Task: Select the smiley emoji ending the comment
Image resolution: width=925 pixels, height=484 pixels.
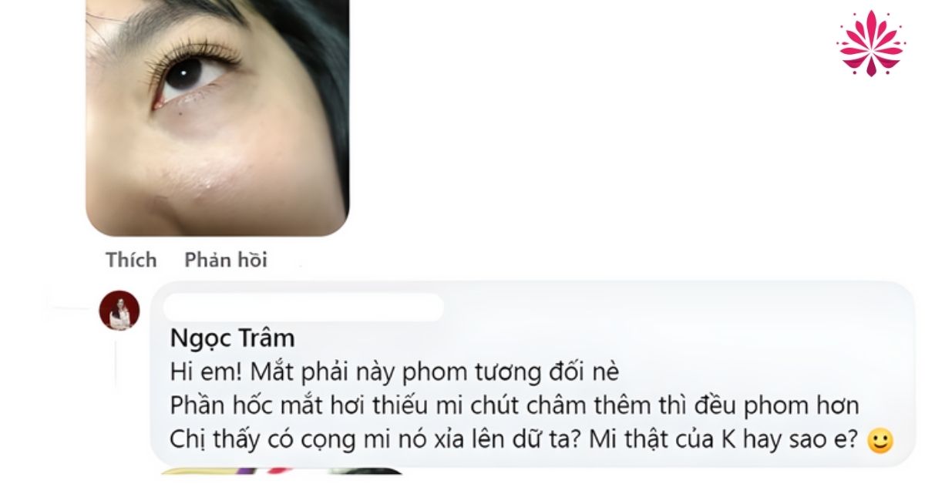Action: point(880,442)
